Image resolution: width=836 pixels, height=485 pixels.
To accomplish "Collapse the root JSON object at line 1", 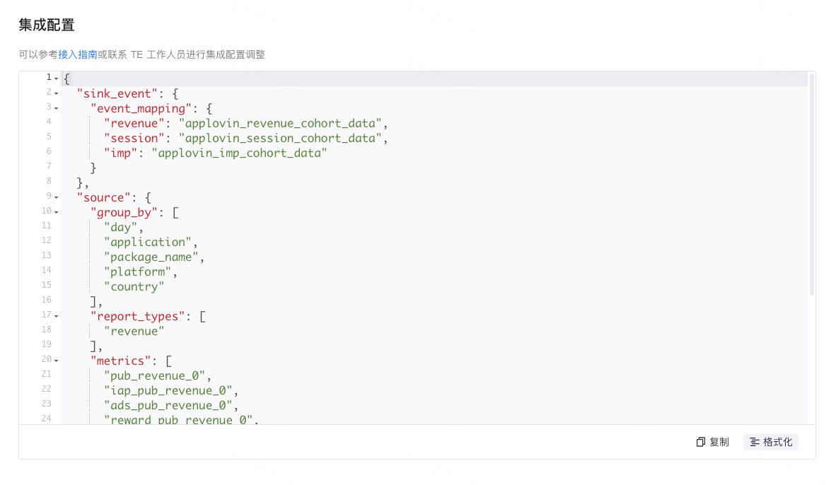I will pos(55,78).
